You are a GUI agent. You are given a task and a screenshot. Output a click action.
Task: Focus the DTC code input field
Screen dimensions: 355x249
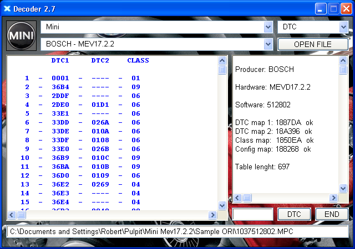click(x=253, y=214)
